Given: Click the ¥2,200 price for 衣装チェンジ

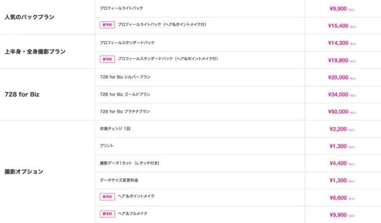Looking at the screenshot, I should point(338,129).
